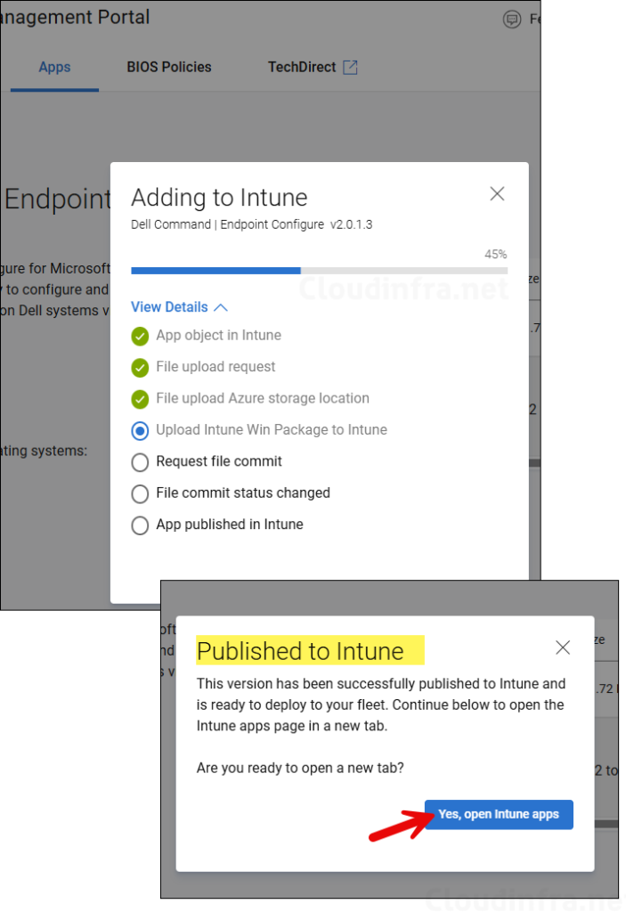Select the Request file commit radio button

point(140,462)
